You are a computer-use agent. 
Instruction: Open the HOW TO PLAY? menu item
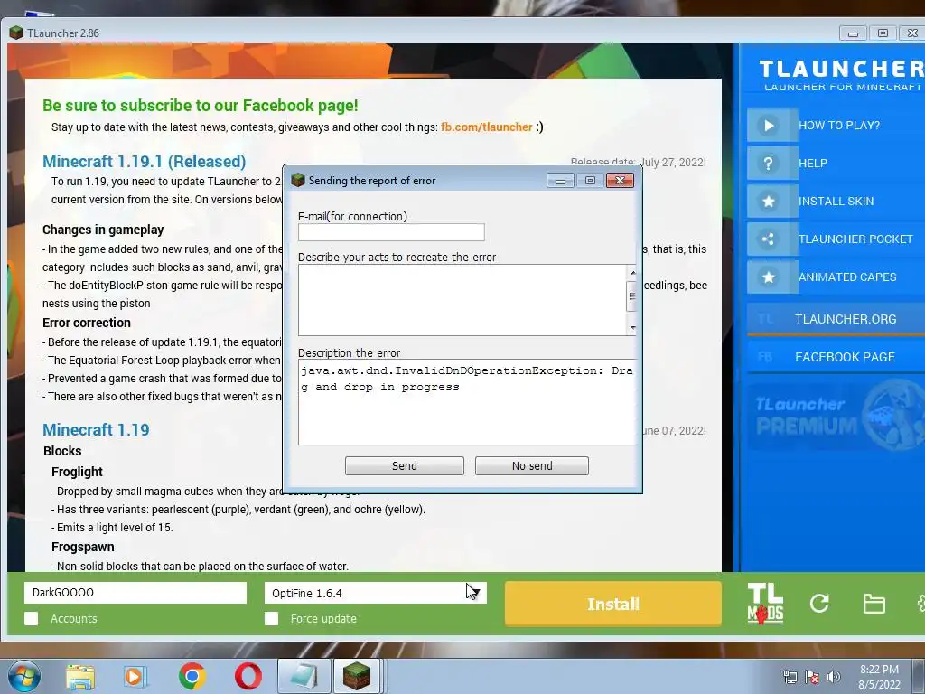click(839, 125)
